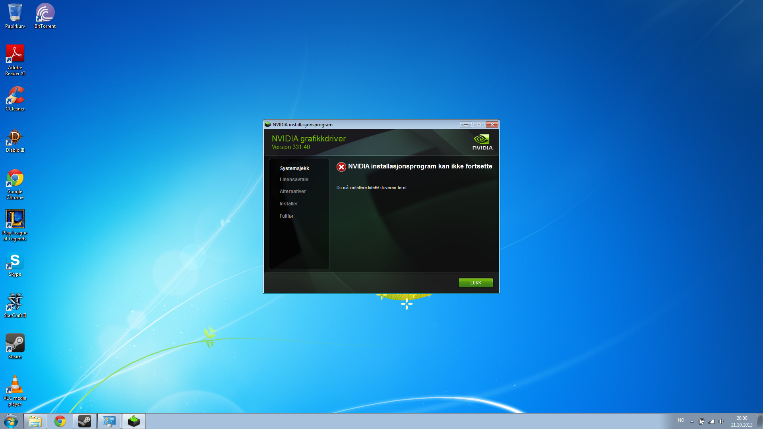Viewport: 763px width, 429px height.
Task: Select the Skype desktop shortcut
Action: [x=15, y=264]
